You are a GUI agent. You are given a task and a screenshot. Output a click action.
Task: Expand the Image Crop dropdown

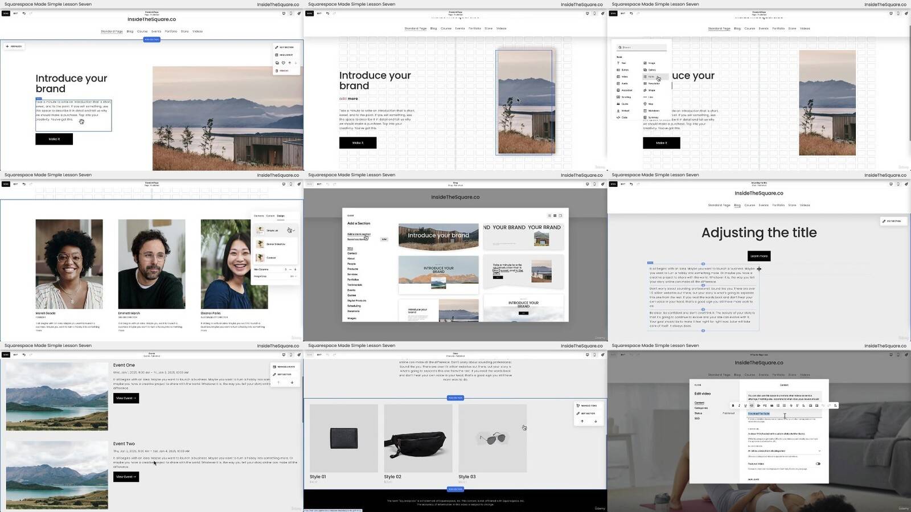(x=293, y=276)
